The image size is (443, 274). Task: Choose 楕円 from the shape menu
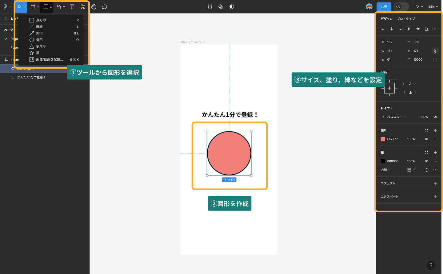[39, 40]
